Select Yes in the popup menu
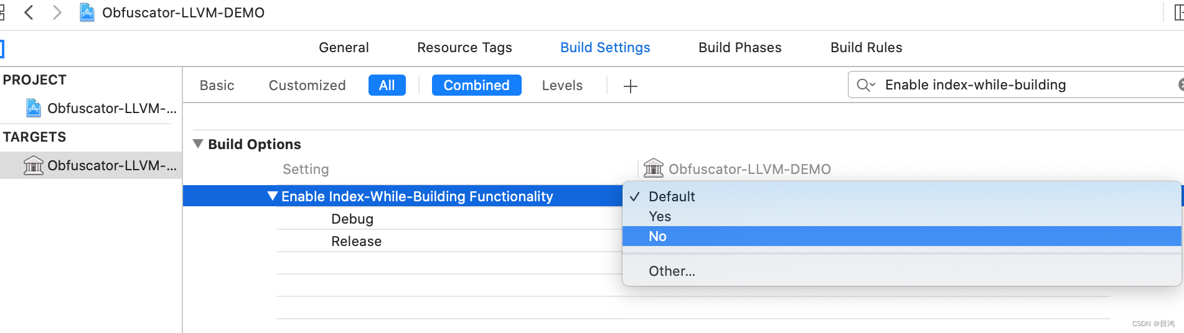This screenshot has width=1184, height=333. tap(659, 216)
